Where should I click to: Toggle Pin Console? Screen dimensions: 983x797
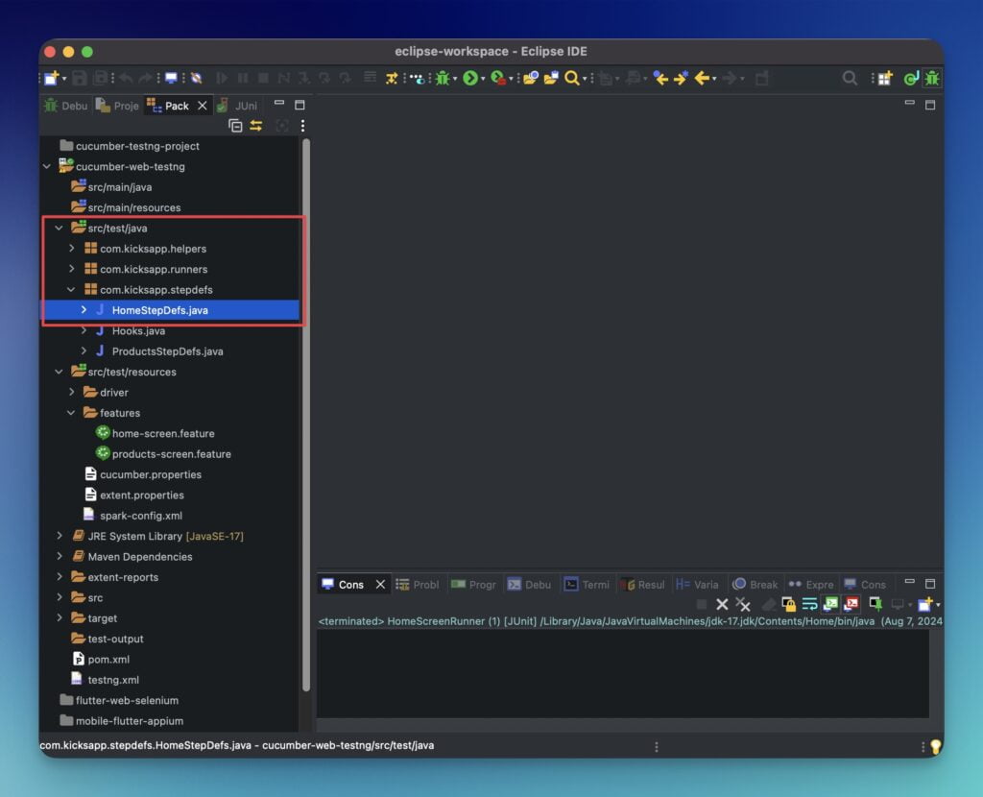(x=875, y=605)
